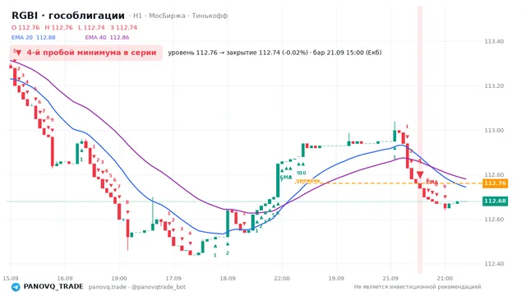This screenshot has height=296, width=526.
Task: Click the orange 112.76 price level tag
Action: pyautogui.click(x=495, y=183)
